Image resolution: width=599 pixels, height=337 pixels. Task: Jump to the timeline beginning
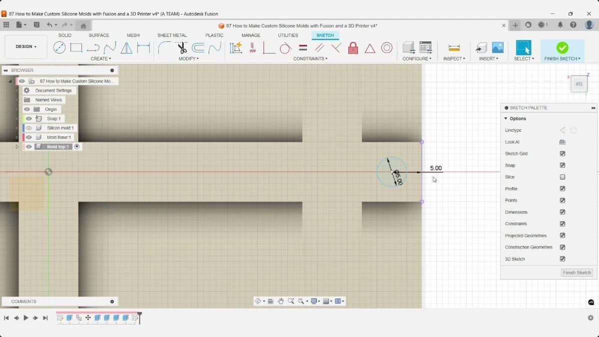click(6, 318)
